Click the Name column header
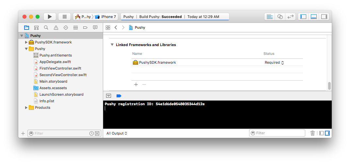Image resolution: width=350 pixels, height=164 pixels. 137,54
